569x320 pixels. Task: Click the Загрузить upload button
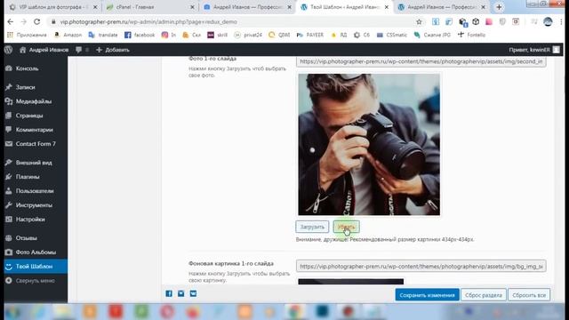[312, 227]
